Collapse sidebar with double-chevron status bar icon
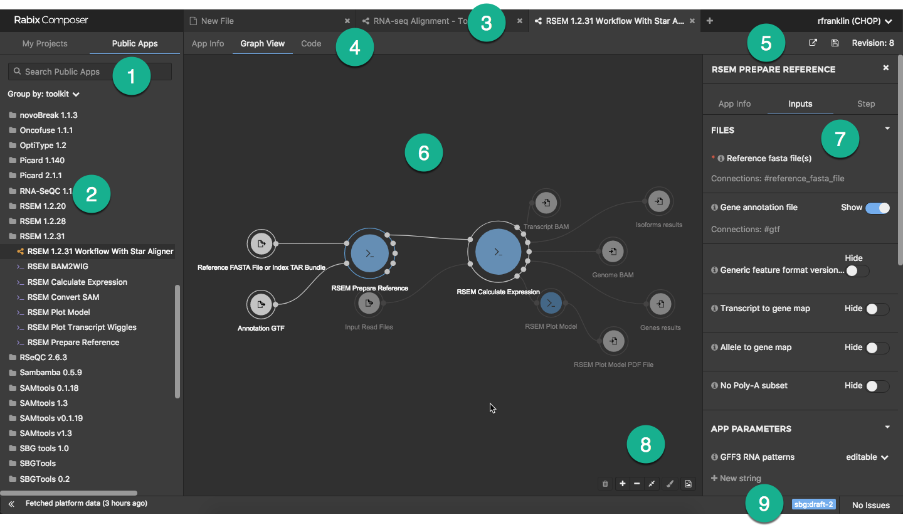 pos(11,504)
